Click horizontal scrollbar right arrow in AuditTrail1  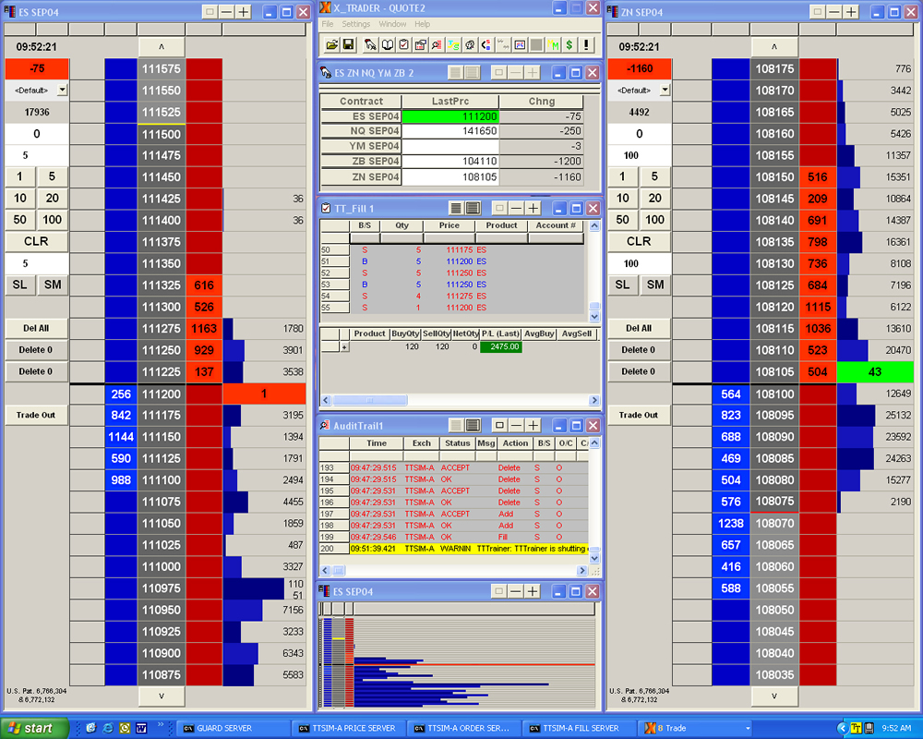[x=581, y=571]
